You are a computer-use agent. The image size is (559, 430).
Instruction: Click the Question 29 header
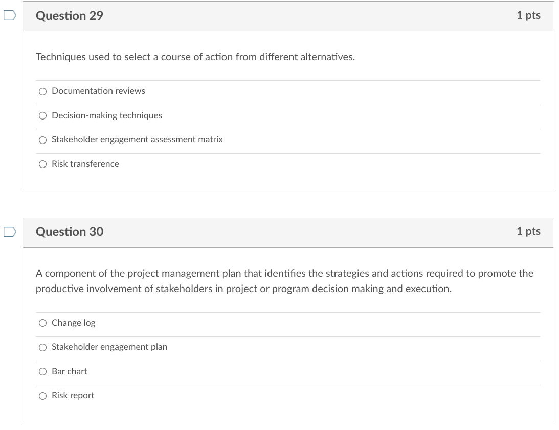[x=69, y=16]
